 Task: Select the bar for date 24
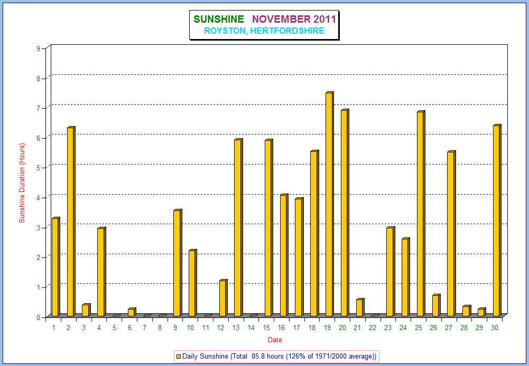tap(406, 277)
